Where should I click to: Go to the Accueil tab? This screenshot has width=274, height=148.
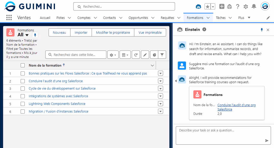click(x=45, y=18)
